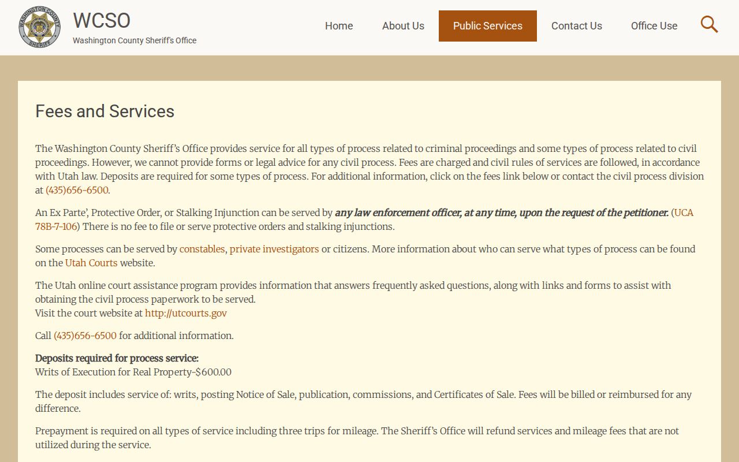Screen dimensions: 739x462
Task: Select the Public Services menu tab
Action: (488, 26)
